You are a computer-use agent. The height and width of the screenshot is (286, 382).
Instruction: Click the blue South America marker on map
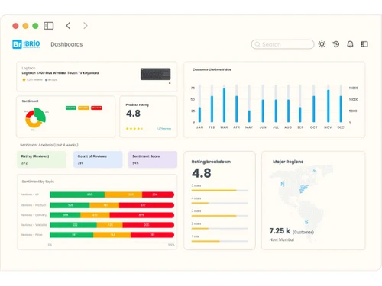click(x=306, y=222)
